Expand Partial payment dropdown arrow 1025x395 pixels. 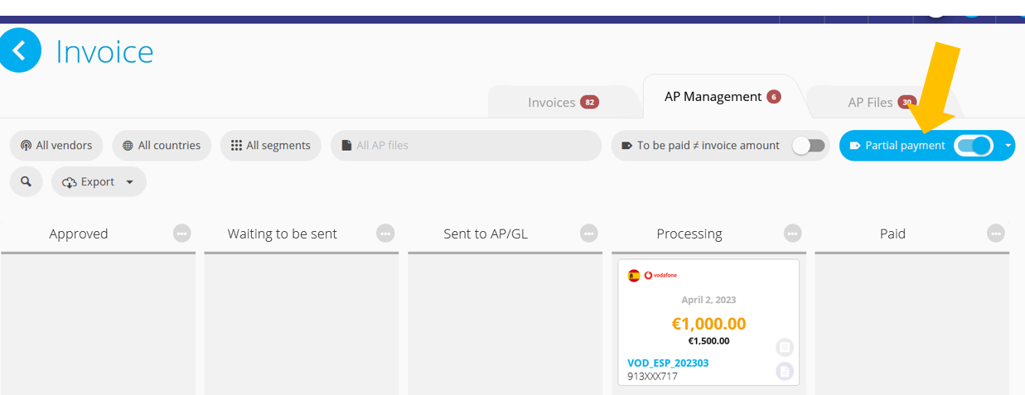(x=1008, y=146)
